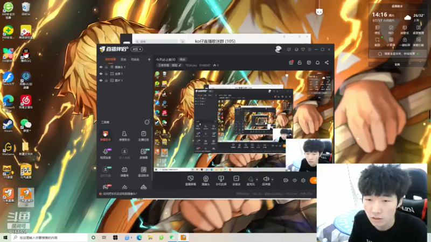Open the 主播任务 tool
This screenshot has height=242, width=431.
click(x=143, y=136)
